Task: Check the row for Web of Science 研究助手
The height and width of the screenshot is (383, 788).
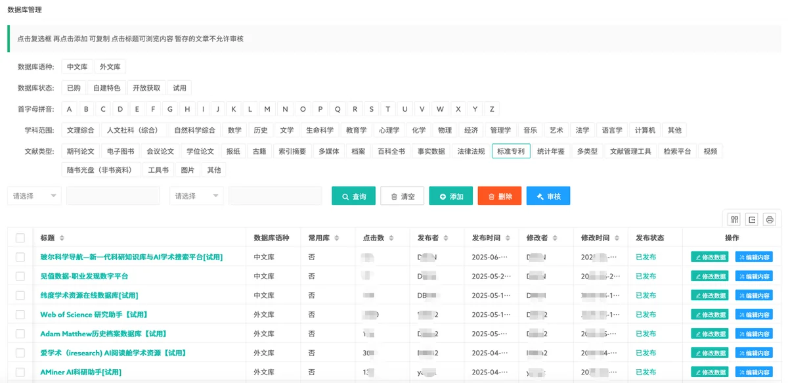Action: (20, 314)
